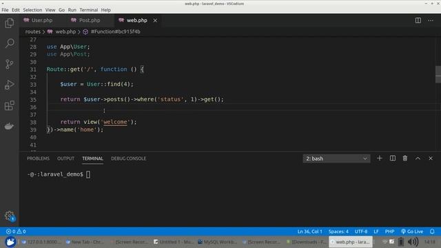Open the Extensions view
This screenshot has width=441, height=248.
(x=10, y=105)
